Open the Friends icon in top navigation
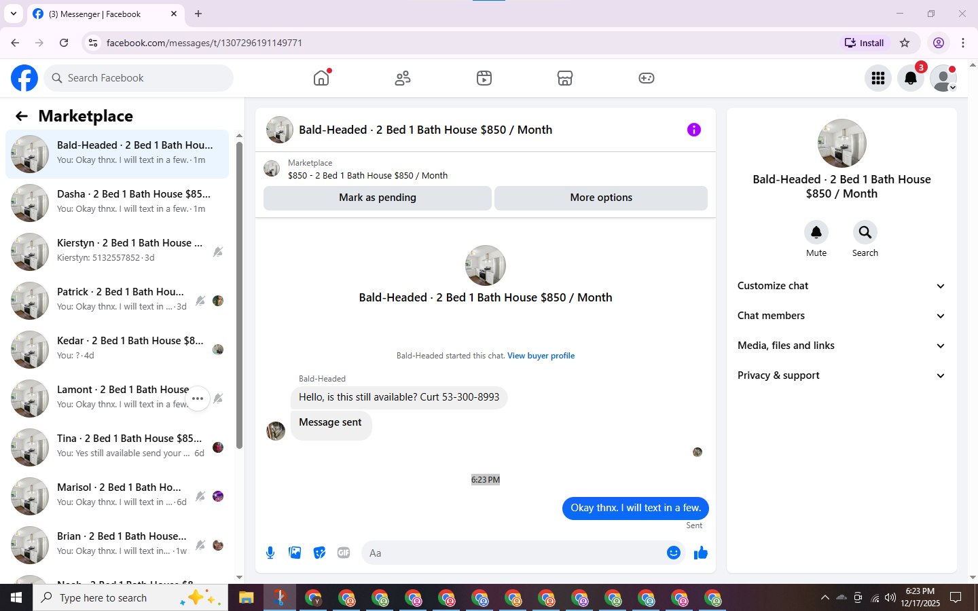Viewport: 978px width, 611px height. [403, 78]
